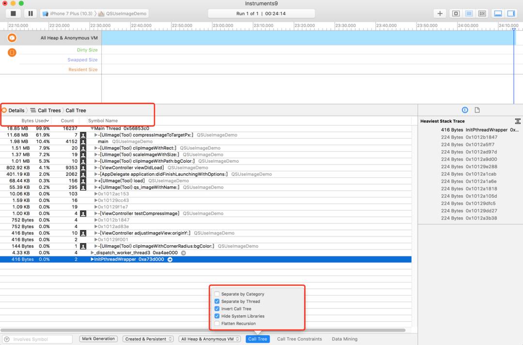Open the Call Tree options tab

[x=258, y=339]
